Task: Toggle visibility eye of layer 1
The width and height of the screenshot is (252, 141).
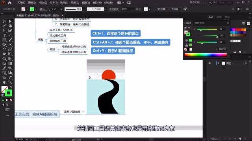Action: pyautogui.click(x=209, y=63)
